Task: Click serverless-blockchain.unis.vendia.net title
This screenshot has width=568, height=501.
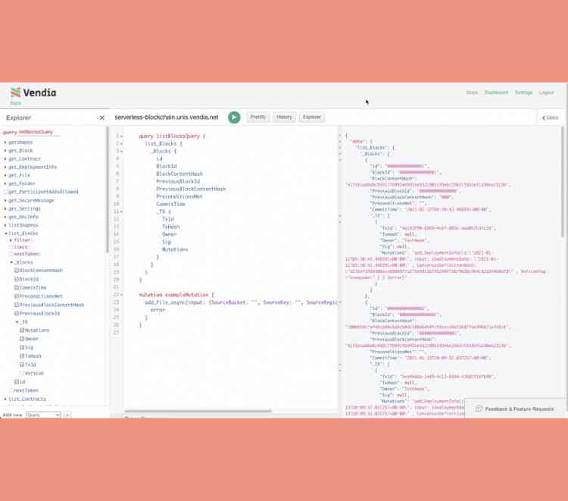Action: tap(167, 117)
